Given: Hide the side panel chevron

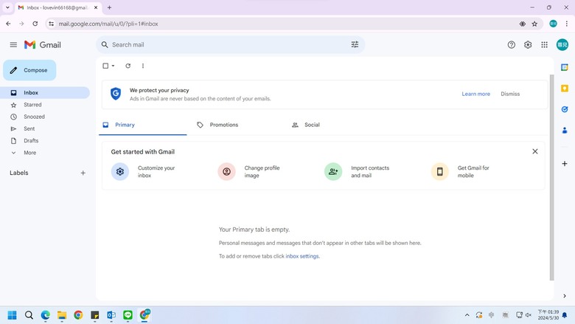Looking at the screenshot, I should coord(565,296).
